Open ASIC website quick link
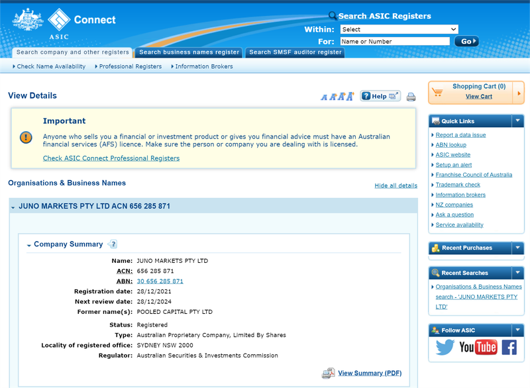Viewport: 530px width, 388px height. (x=453, y=155)
